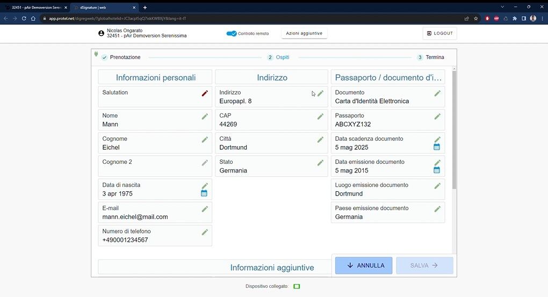Screen dimensions: 548x297
Task: Open calendar picker for Data di nascita
Action: tap(204, 193)
